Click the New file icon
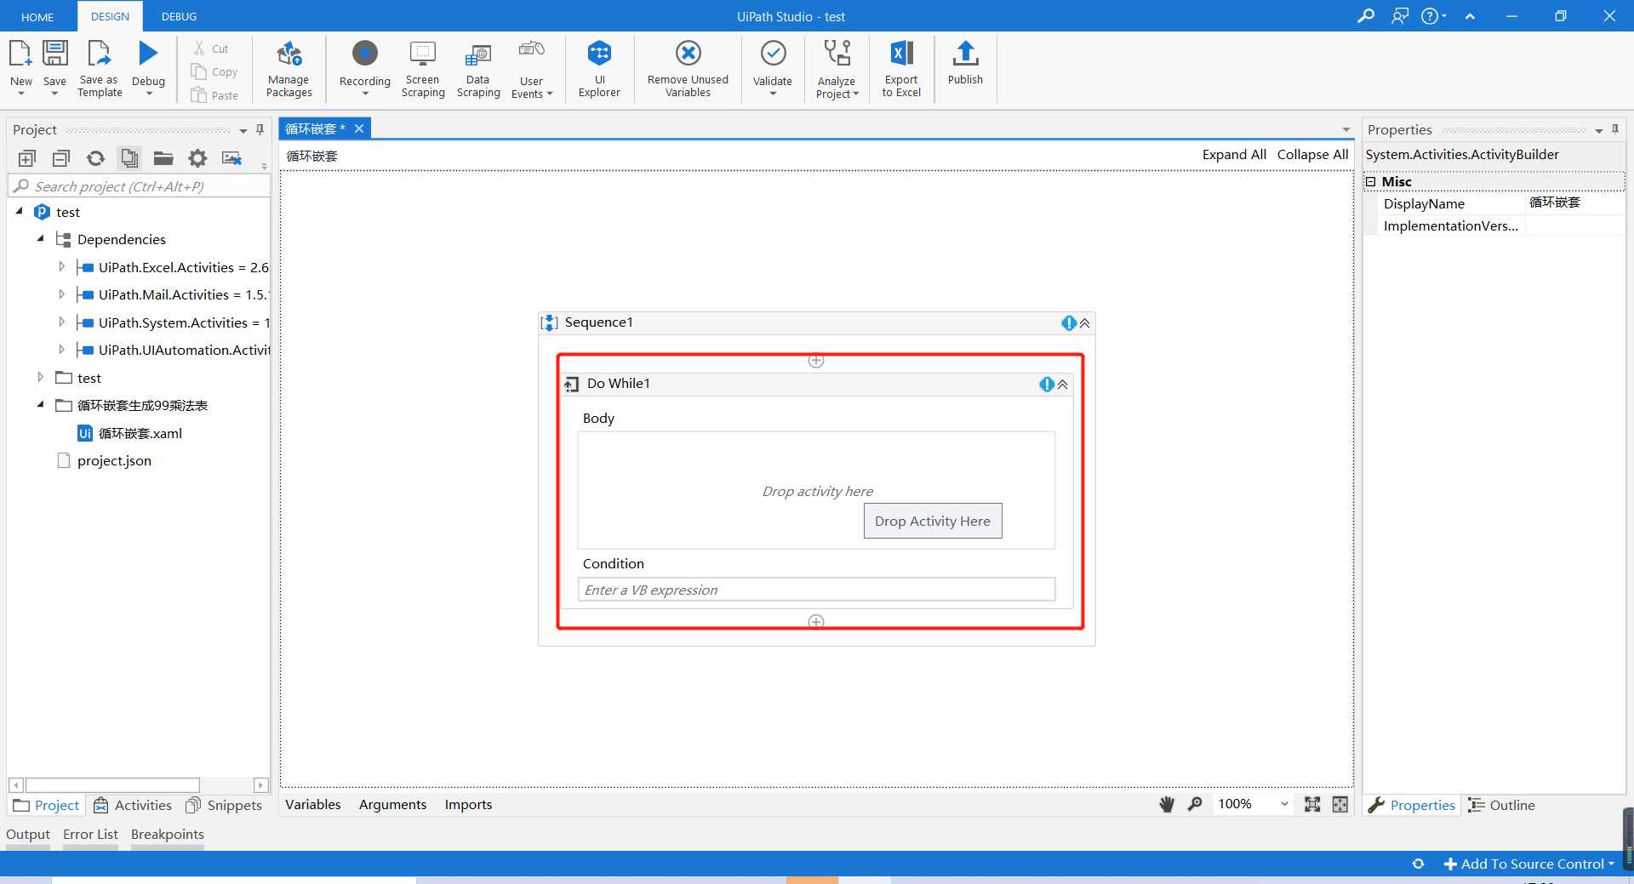This screenshot has height=884, width=1634. coord(20,54)
